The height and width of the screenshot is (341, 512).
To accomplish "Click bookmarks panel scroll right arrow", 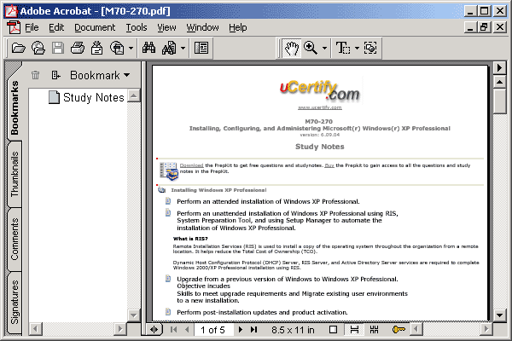I will tap(120, 329).
